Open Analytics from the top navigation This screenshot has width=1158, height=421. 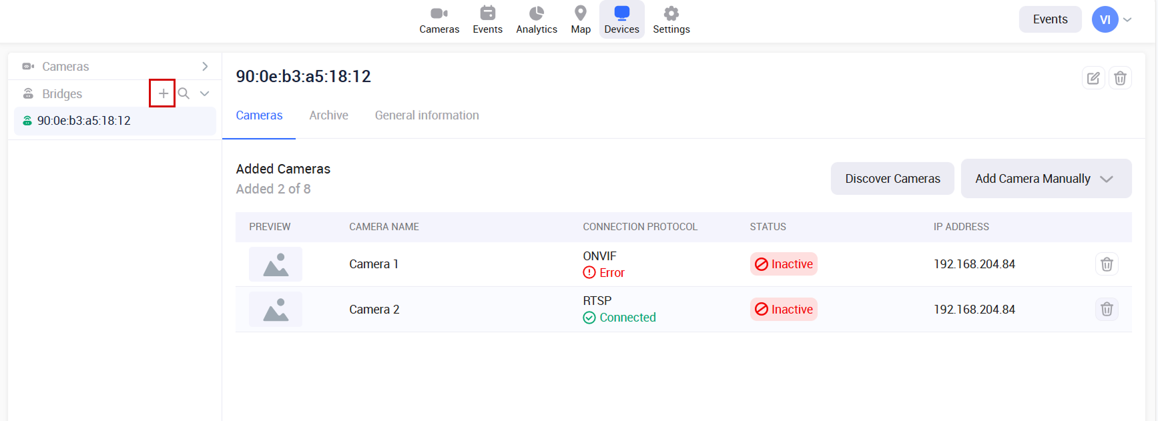pos(536,19)
